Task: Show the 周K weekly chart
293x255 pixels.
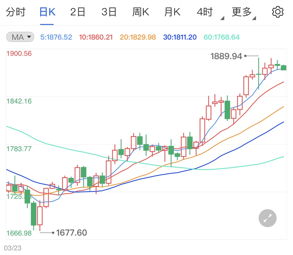Action: pos(141,12)
